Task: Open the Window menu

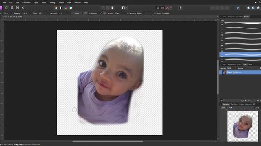Action: (x=77, y=3)
